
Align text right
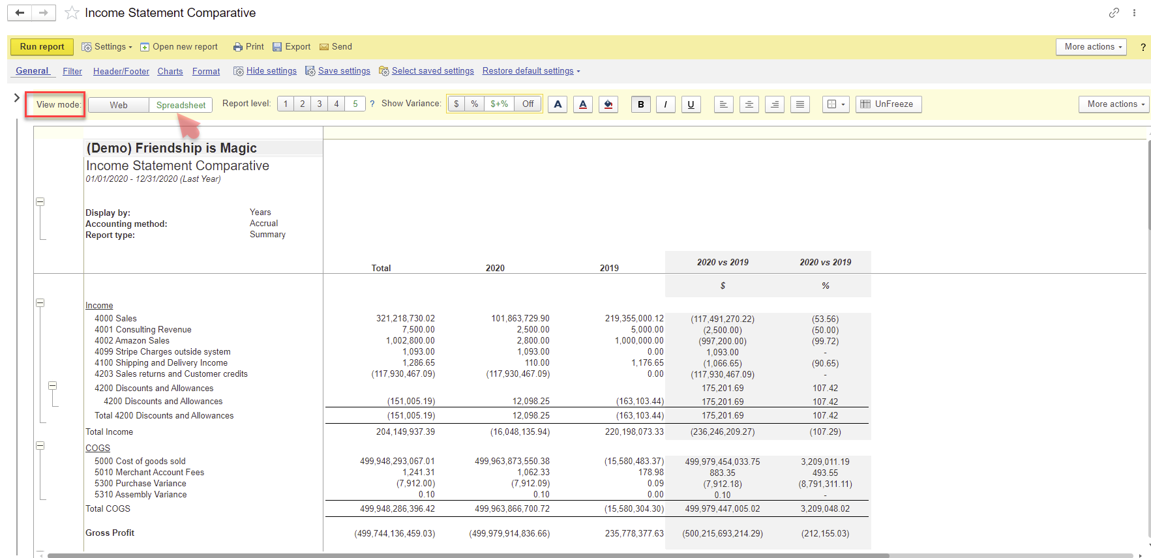(775, 104)
